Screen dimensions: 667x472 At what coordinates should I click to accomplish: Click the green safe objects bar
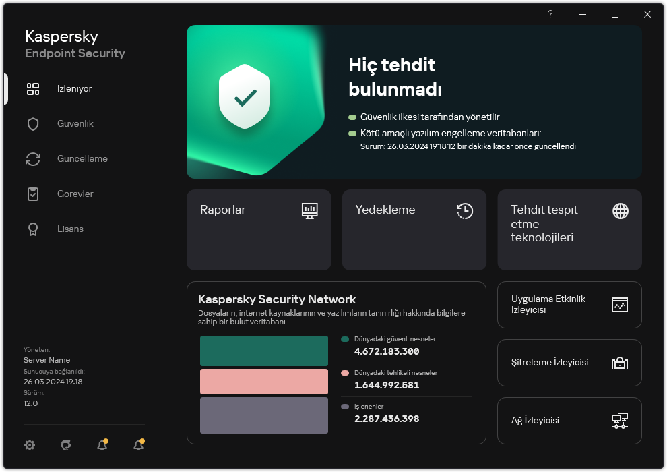pos(263,351)
